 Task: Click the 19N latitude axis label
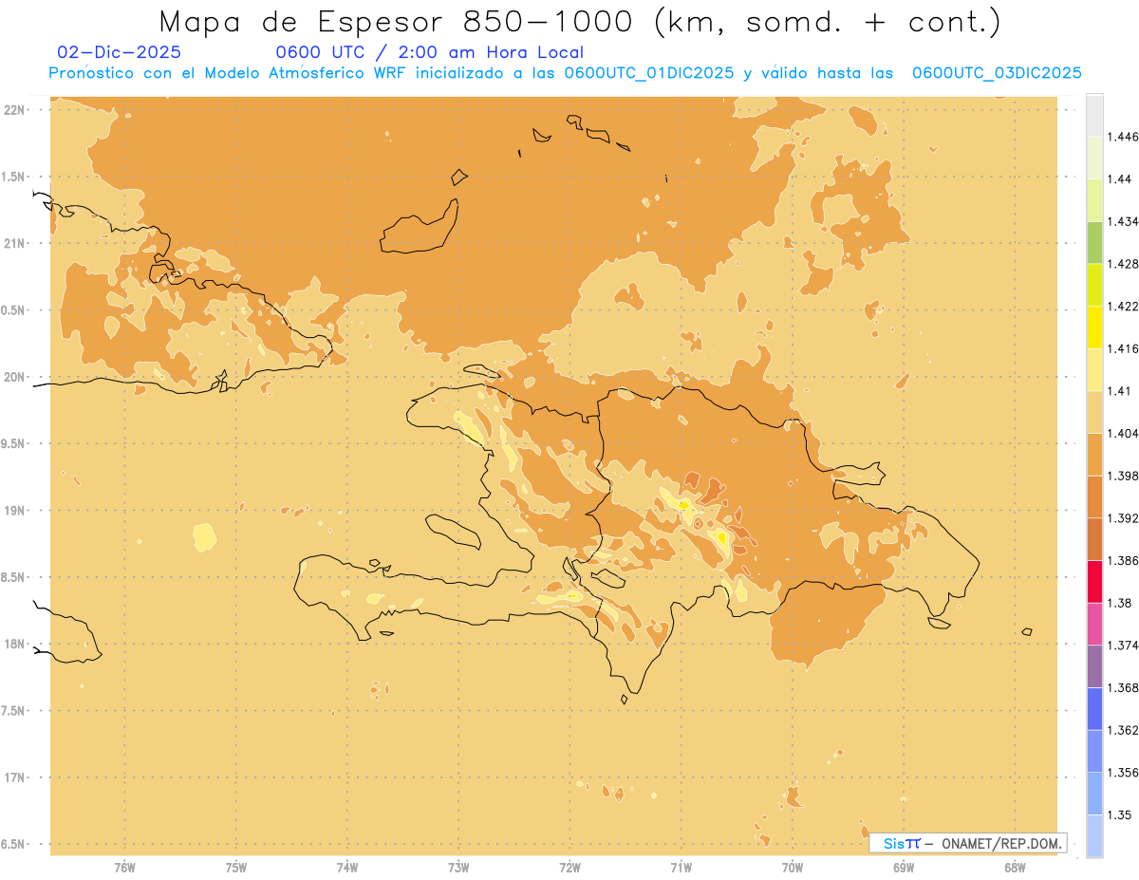pyautogui.click(x=16, y=511)
